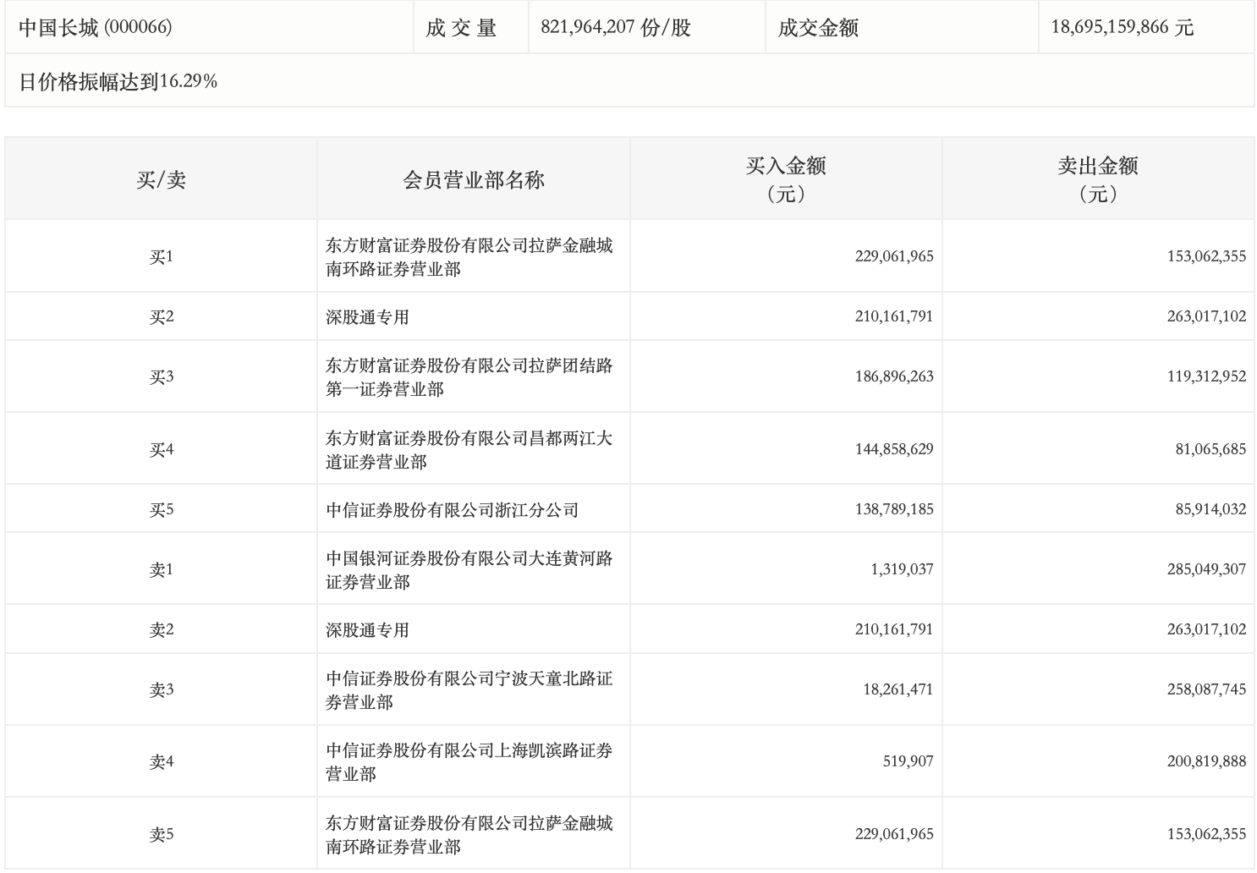Click the 昌都两江大道证券营业部 branch name
This screenshot has width=1257, height=873.
[x=469, y=450]
